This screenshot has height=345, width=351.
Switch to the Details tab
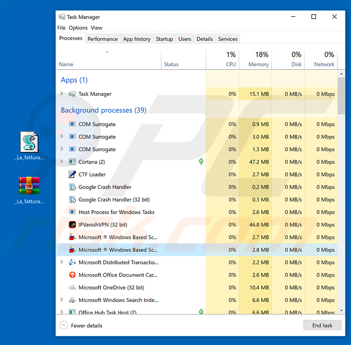pos(204,39)
